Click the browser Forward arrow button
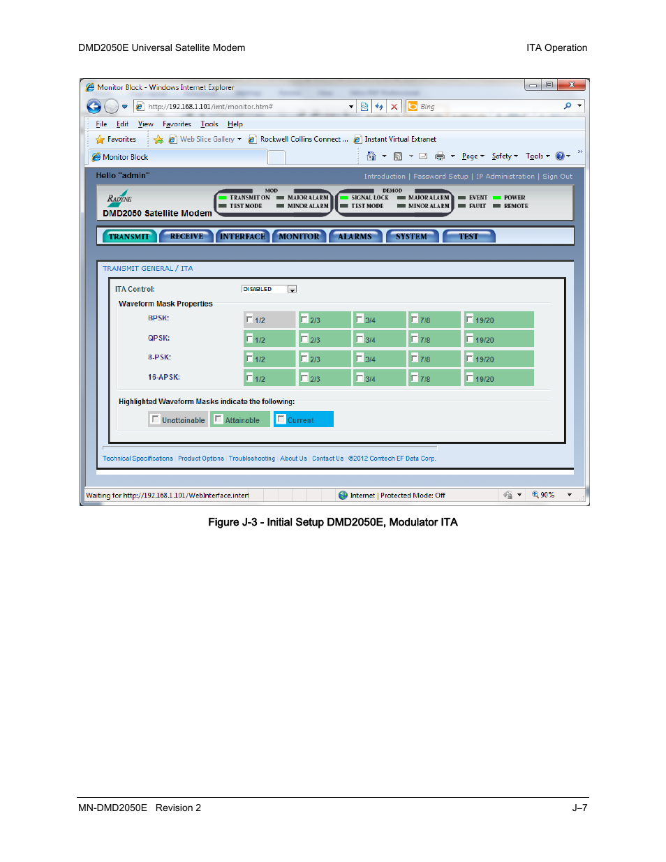This screenshot has width=666, height=862. (112, 106)
